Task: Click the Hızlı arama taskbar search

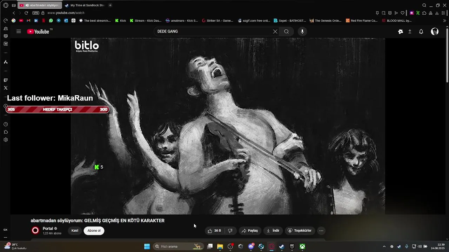Action: 178,246
